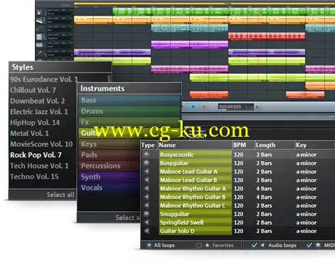Select the microphone icon of Vocals track
This screenshot has width=335, height=268.
tap(40, 53)
